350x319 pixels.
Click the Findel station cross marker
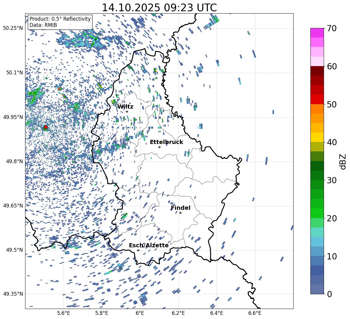pos(180,213)
